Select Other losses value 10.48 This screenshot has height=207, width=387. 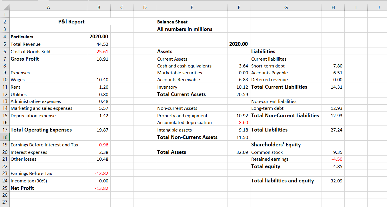point(99,159)
